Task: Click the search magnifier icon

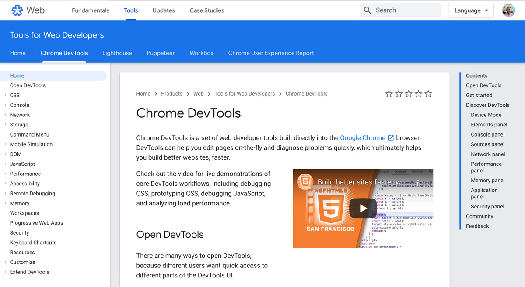Action: pyautogui.click(x=367, y=10)
